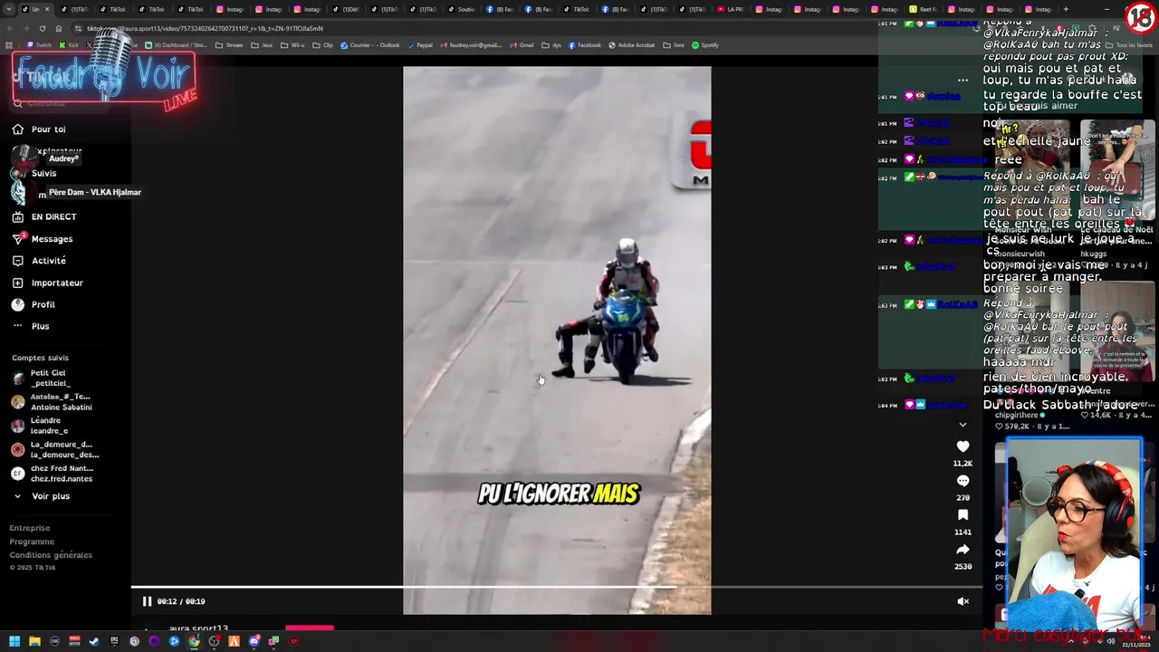The image size is (1159, 652).
Task: Open the Facebook bookmark
Action: pos(584,45)
